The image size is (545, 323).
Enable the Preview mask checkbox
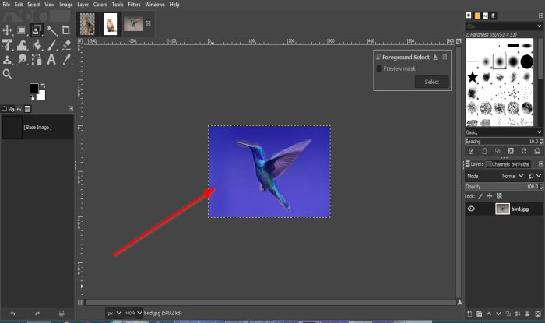point(379,68)
